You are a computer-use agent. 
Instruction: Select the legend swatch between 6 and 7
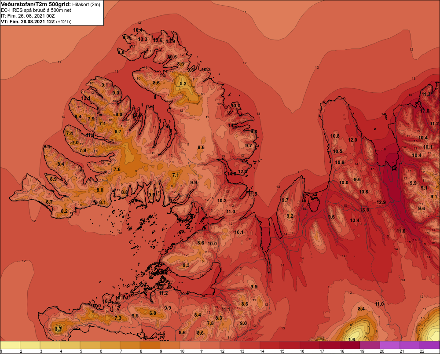coord(110,345)
